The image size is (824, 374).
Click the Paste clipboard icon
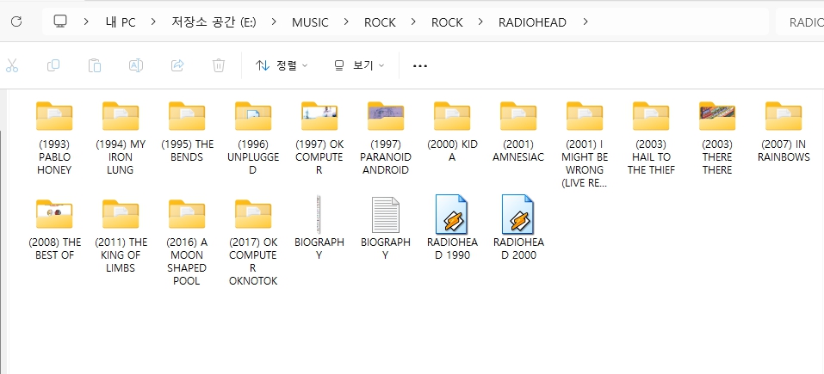coord(95,65)
